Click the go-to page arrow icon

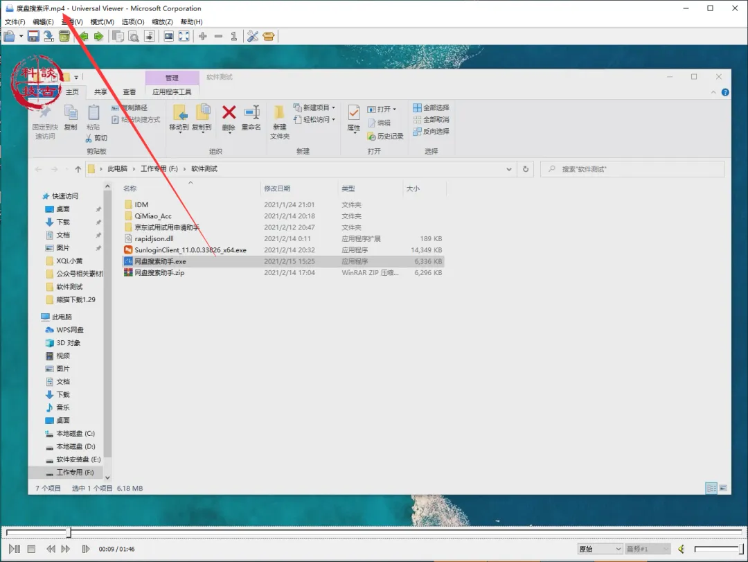point(150,36)
